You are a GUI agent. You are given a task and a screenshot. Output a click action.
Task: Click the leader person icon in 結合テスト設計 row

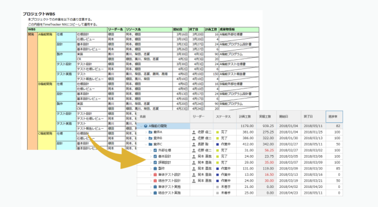[194, 181]
